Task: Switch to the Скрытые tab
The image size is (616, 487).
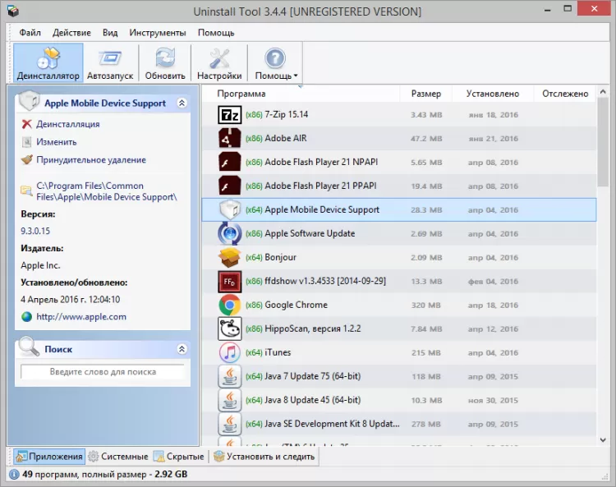Action: coord(179,457)
